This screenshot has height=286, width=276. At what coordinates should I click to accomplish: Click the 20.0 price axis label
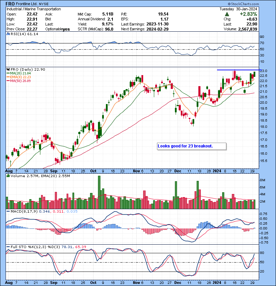[264, 102]
